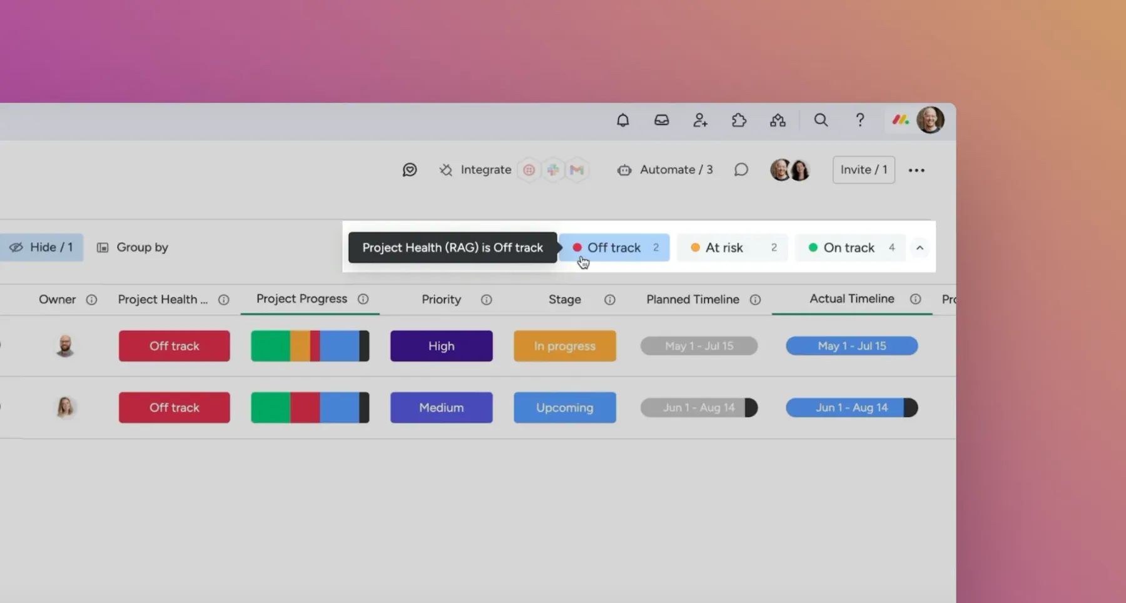
Task: Collapse the quick filters chevron
Action: (920, 248)
